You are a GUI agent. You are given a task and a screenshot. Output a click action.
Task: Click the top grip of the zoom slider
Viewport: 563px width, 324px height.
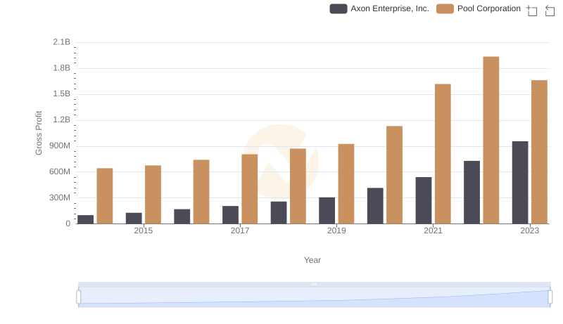click(x=314, y=284)
